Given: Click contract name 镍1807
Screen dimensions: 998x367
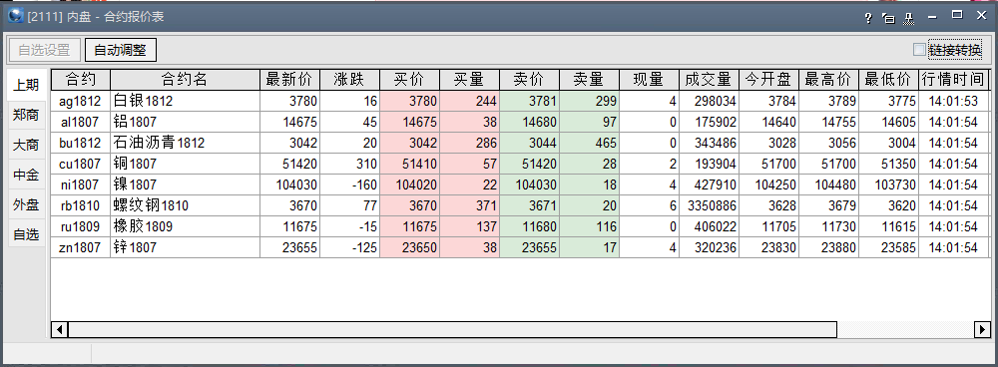Looking at the screenshot, I should (x=186, y=185).
